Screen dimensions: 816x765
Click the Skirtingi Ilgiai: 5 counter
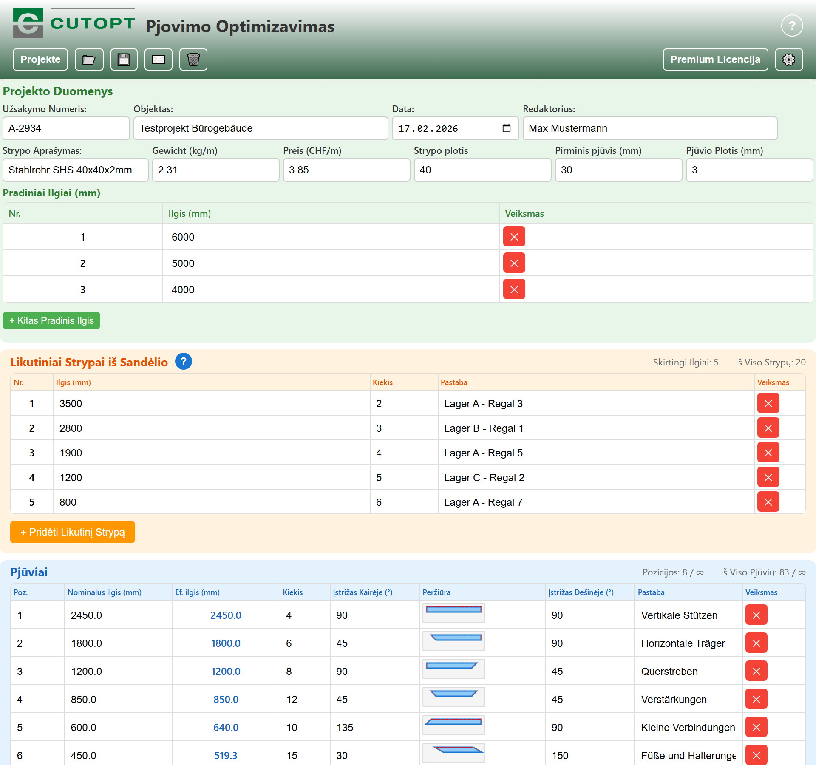686,362
